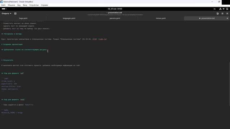Switch to the params.yaml tab

point(115,18)
